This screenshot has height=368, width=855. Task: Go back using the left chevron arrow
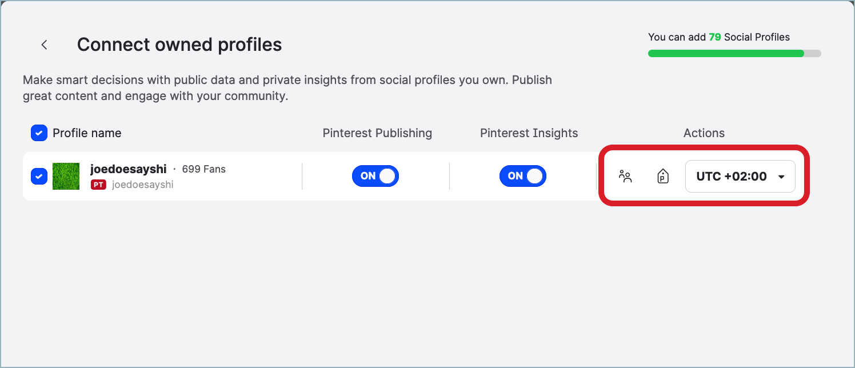(44, 45)
